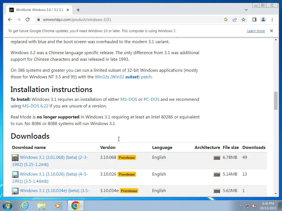The height and width of the screenshot is (211, 282).
Task: Open the Google search icon in address bar
Action: click(226, 20)
